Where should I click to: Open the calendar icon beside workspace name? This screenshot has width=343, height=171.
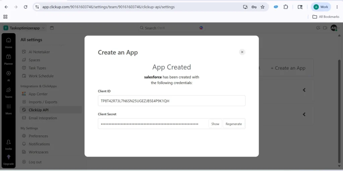[52, 28]
